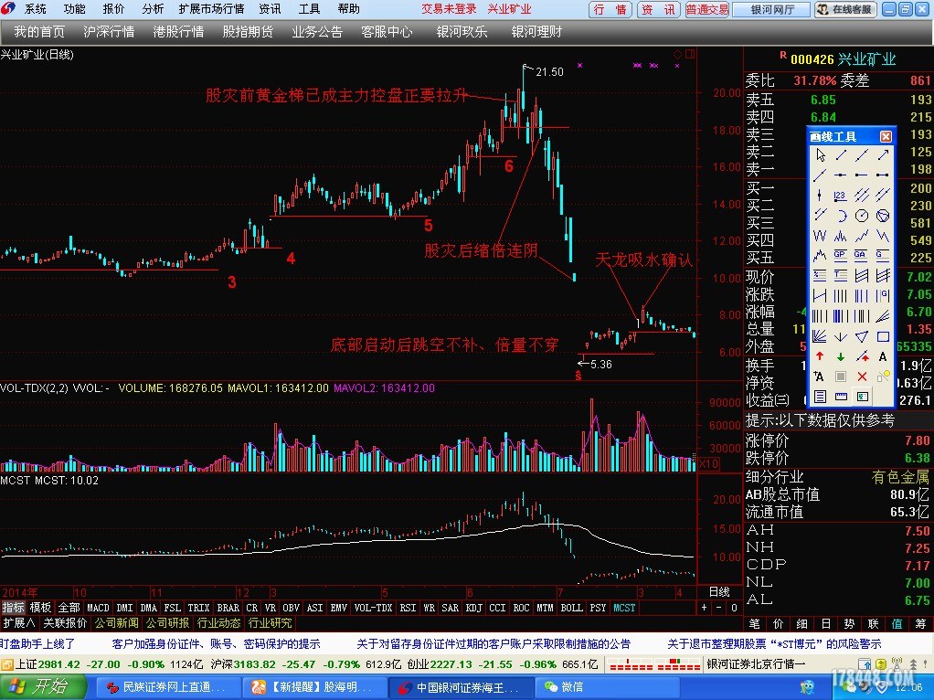Viewport: 934px width, 700px height.
Task: Choose the 123 wave-count label tool
Action: coord(841,196)
